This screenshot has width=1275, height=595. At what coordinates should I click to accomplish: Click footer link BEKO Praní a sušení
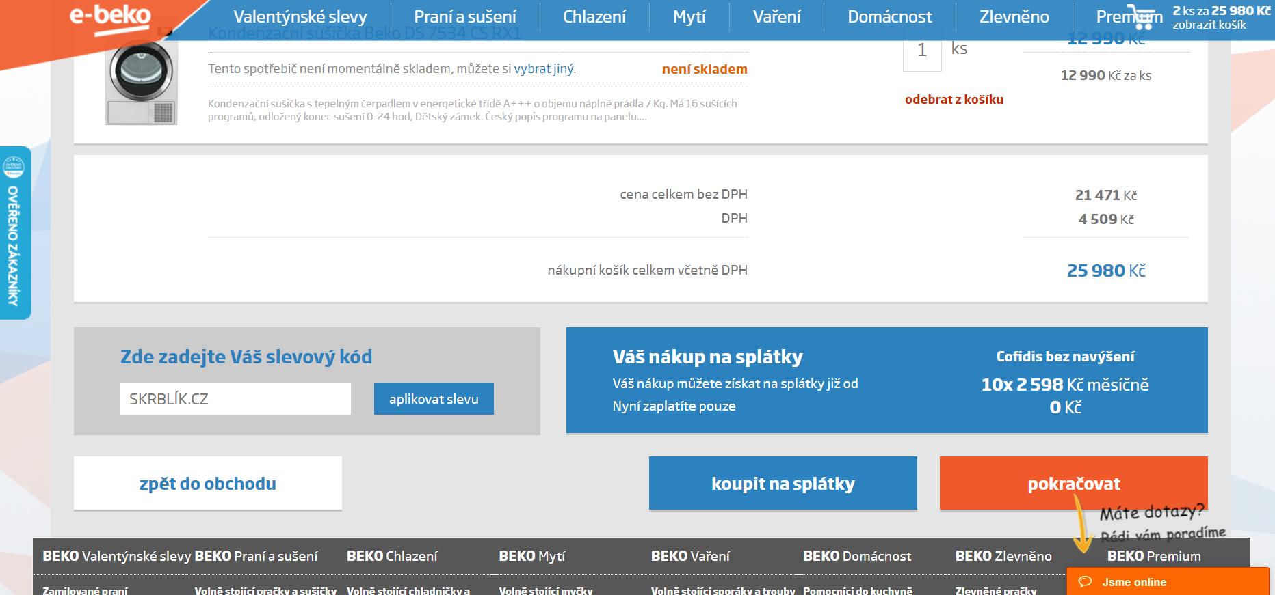(256, 556)
